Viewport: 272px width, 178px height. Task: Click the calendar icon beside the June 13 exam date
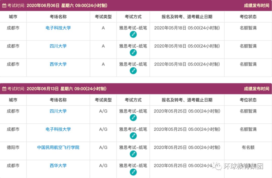[x=4, y=88]
